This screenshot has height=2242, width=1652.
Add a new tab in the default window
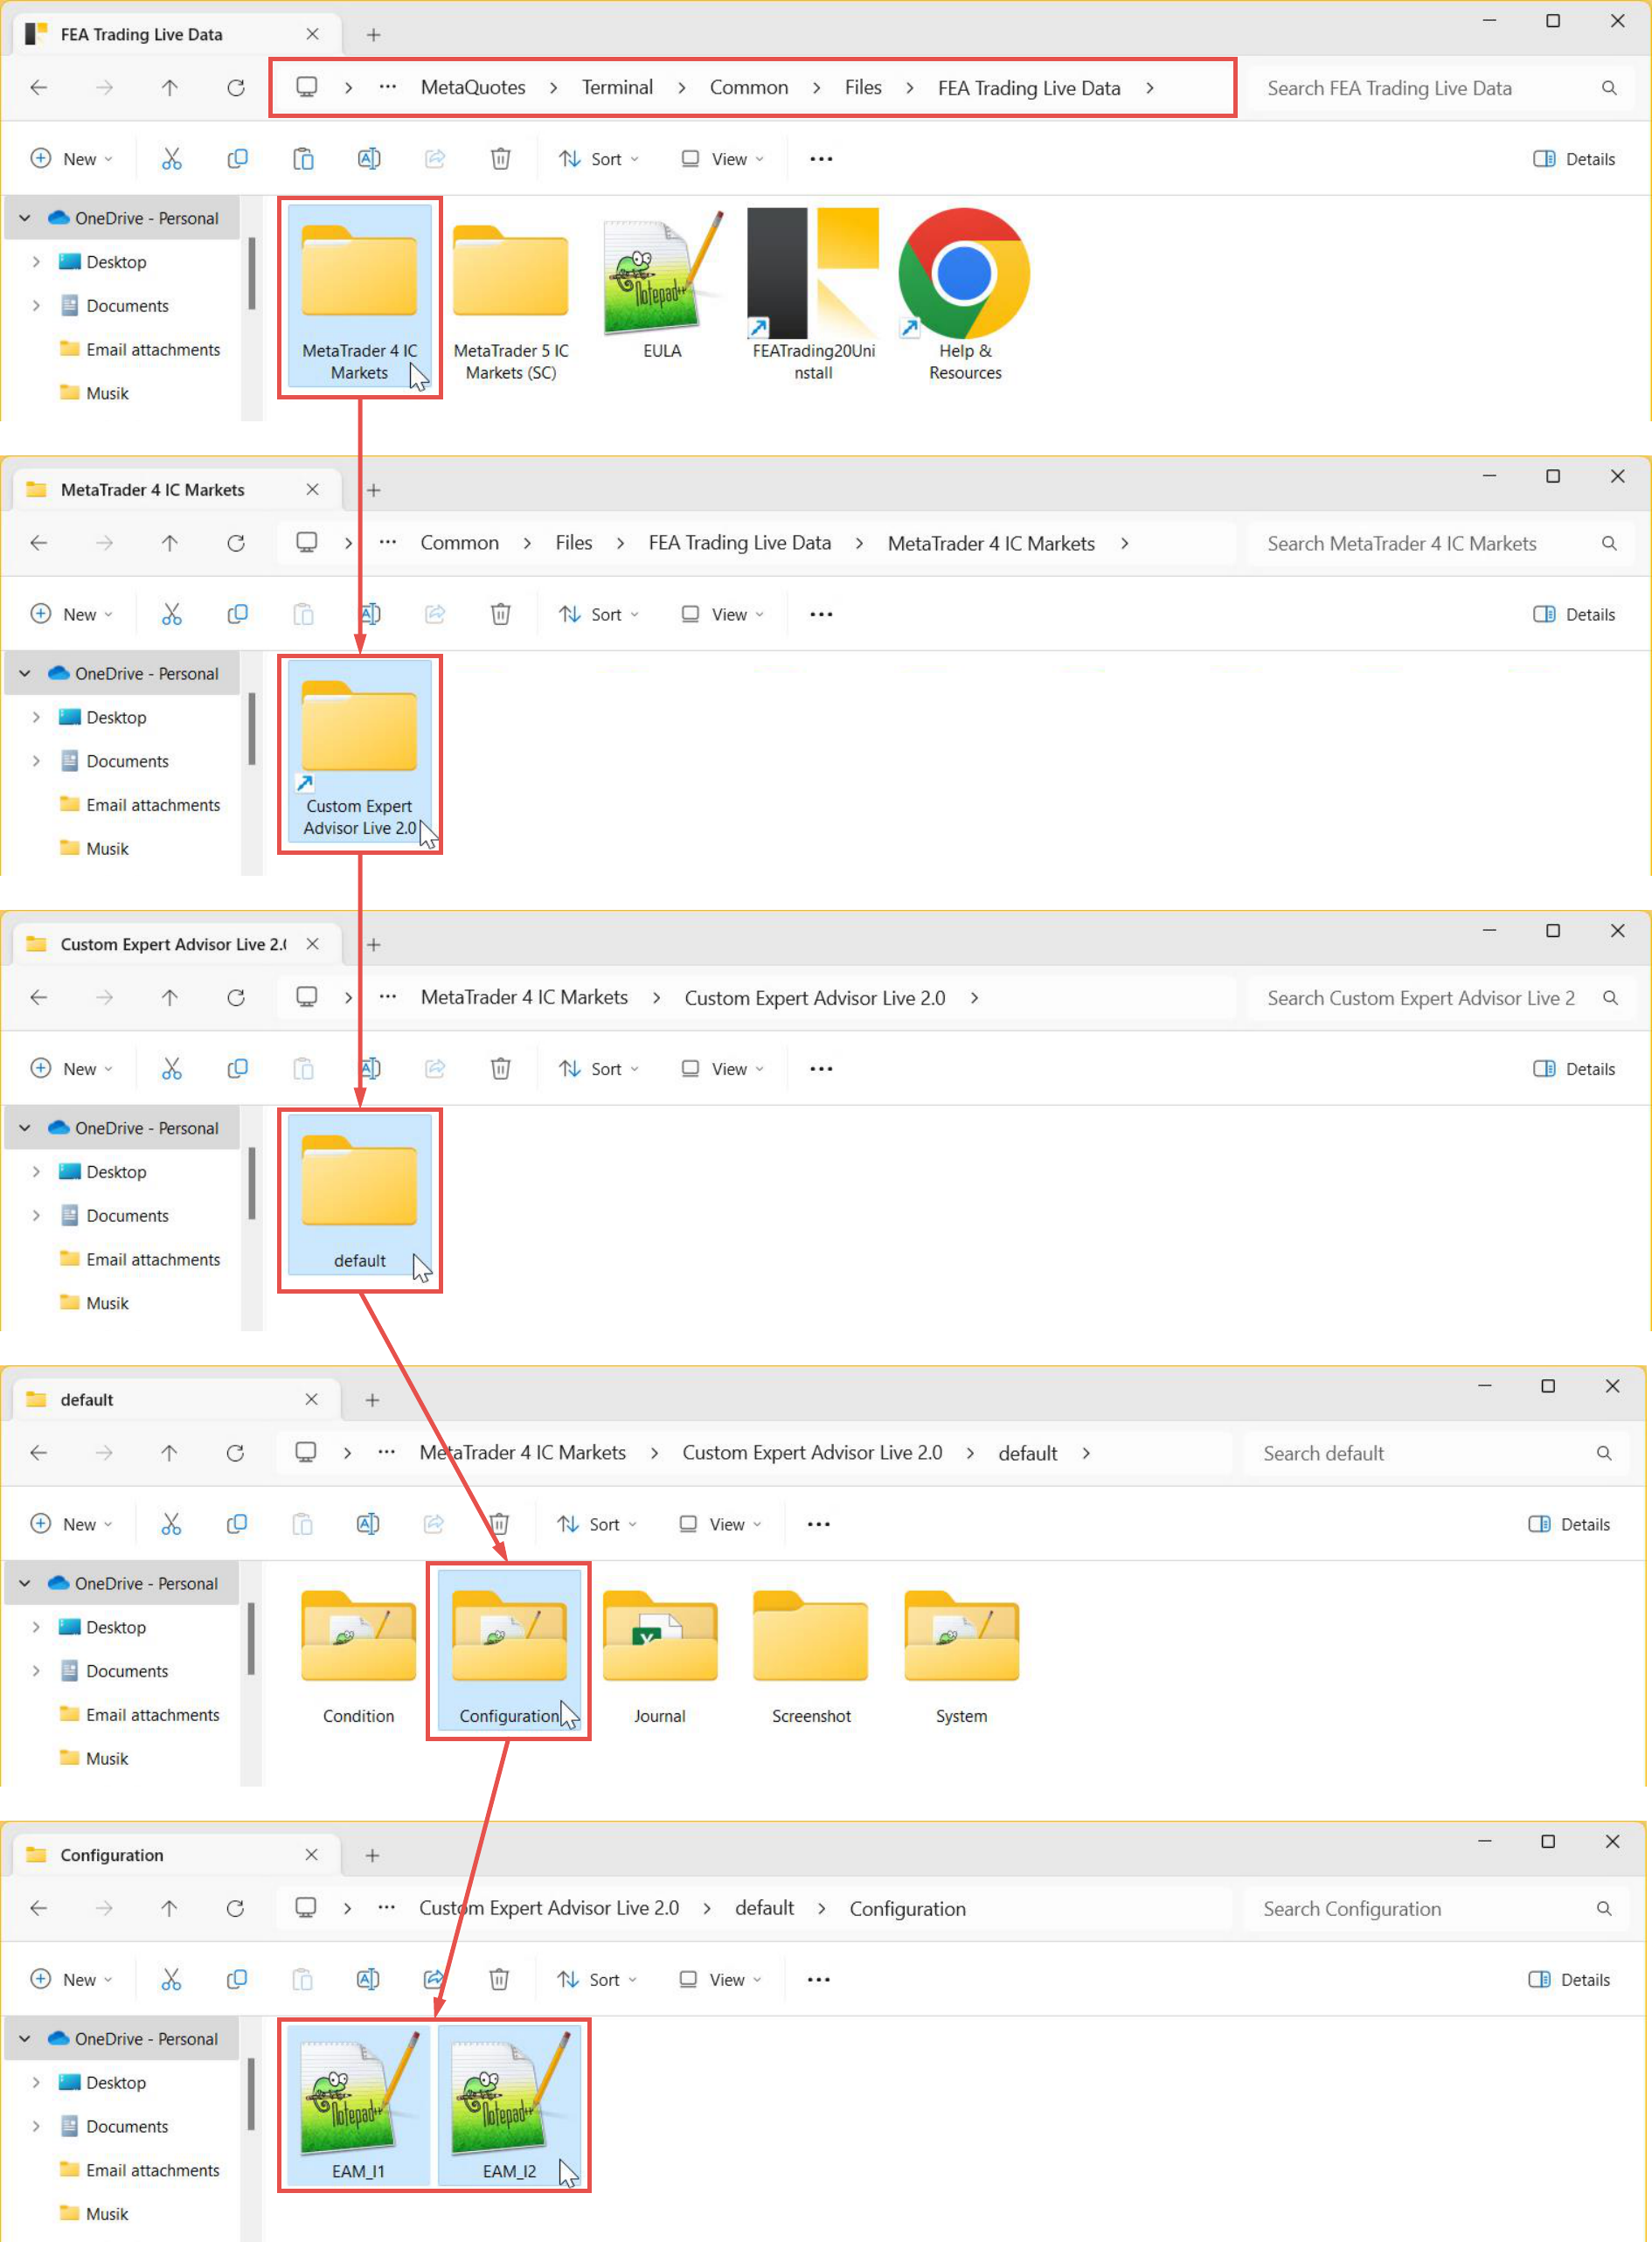(372, 1400)
